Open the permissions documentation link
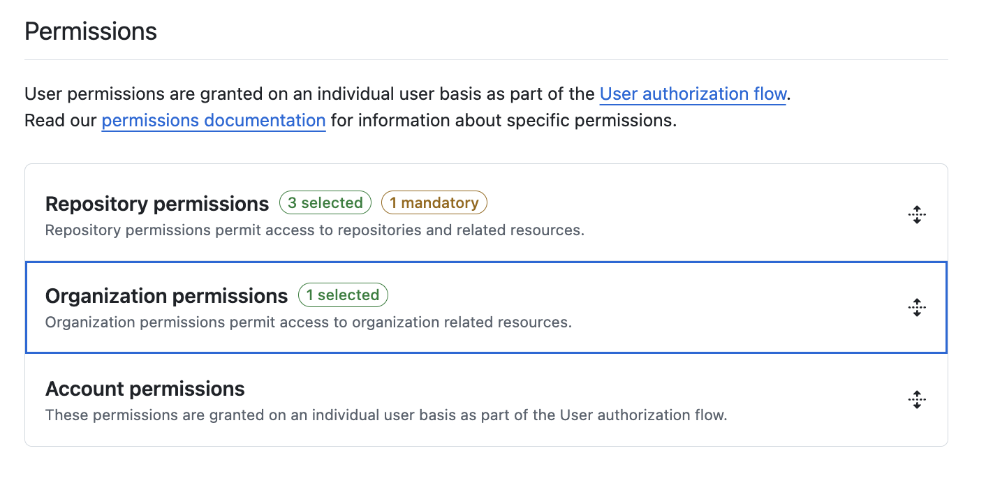Image resolution: width=986 pixels, height=483 pixels. coord(213,120)
